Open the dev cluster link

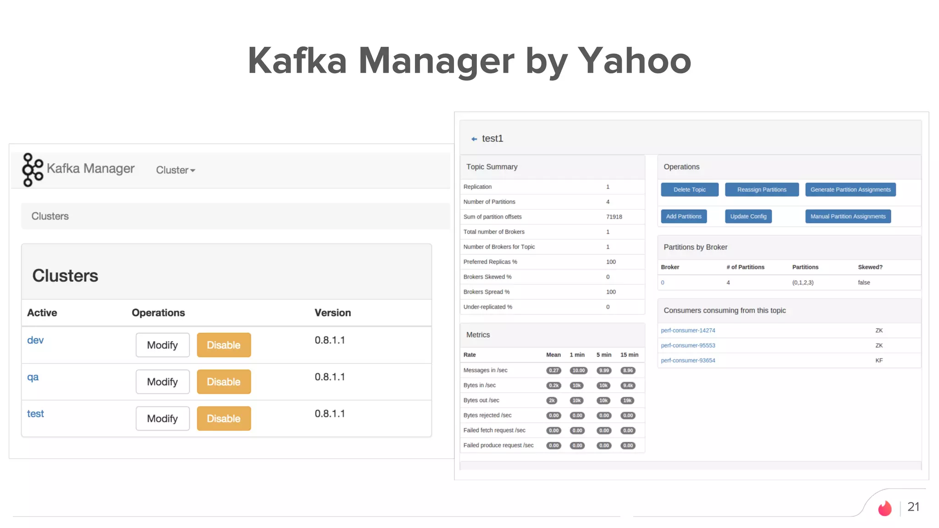[35, 340]
